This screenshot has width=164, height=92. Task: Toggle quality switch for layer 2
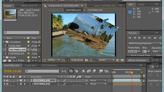(x=65, y=84)
